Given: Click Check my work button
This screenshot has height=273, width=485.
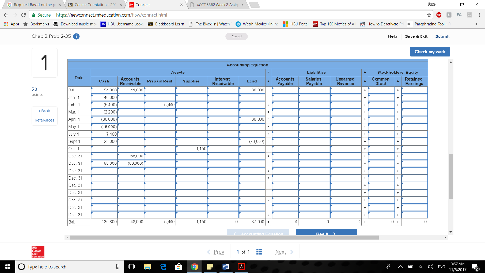Looking at the screenshot, I should tap(430, 52).
